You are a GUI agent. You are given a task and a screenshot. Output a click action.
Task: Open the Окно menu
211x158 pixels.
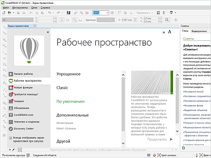coord(34,8)
